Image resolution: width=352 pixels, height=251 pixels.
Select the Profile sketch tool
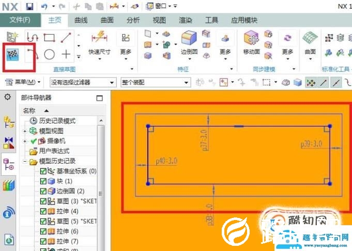[33, 37]
